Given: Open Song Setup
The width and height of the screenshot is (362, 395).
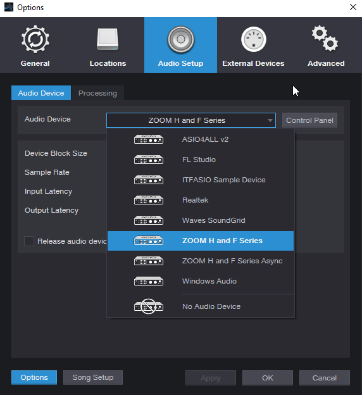Looking at the screenshot, I should coord(93,377).
